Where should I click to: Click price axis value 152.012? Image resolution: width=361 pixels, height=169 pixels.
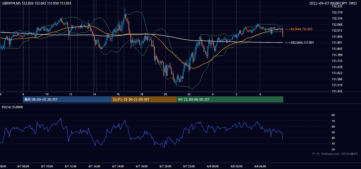[337, 31]
